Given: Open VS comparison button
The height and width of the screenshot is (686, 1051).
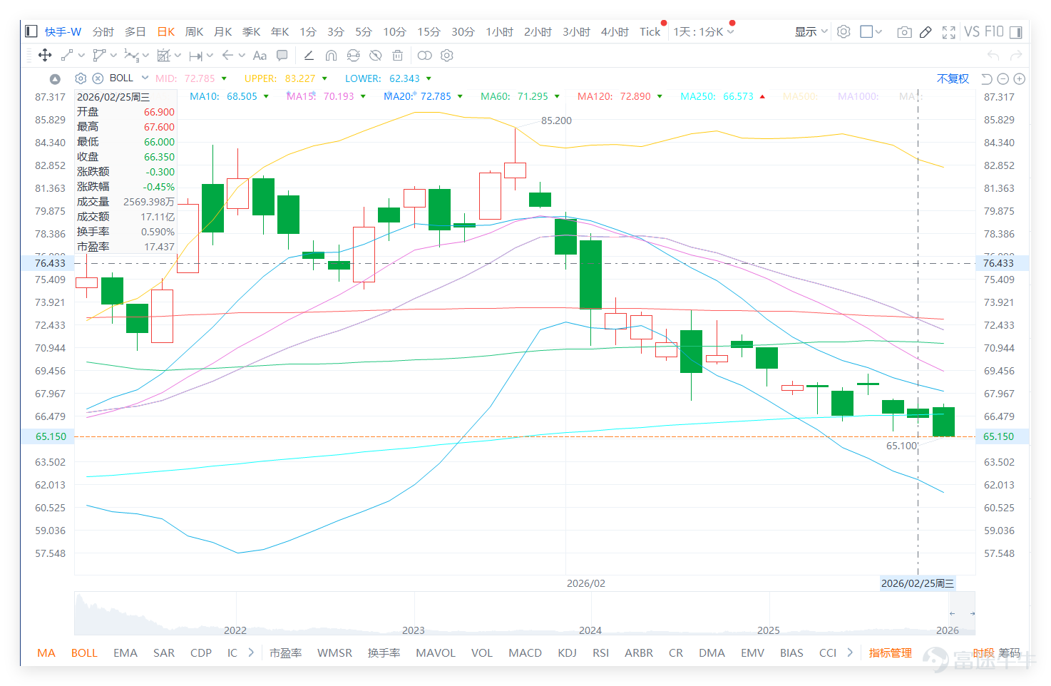Looking at the screenshot, I should [971, 31].
